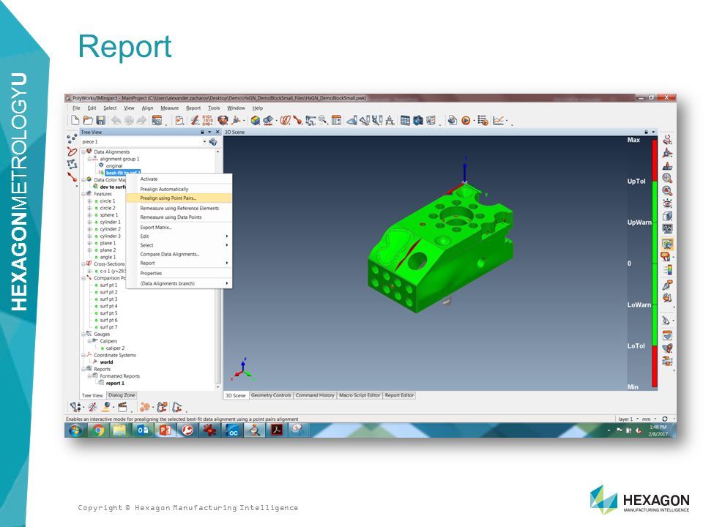Open the Edit submenu in context menu
This screenshot has height=527, width=703.
(179, 236)
